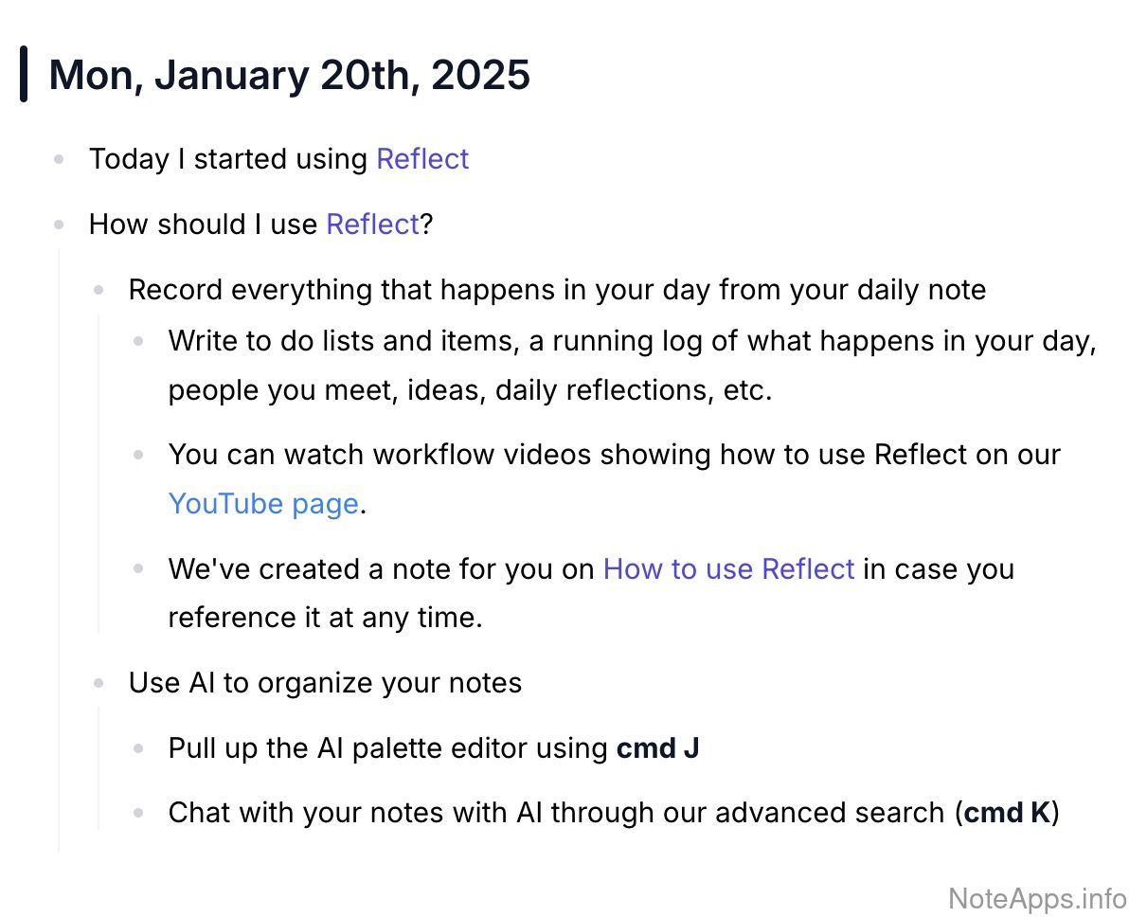Click the Mon, January 20th, 2025 heading
The width and height of the screenshot is (1129, 917).
[290, 75]
